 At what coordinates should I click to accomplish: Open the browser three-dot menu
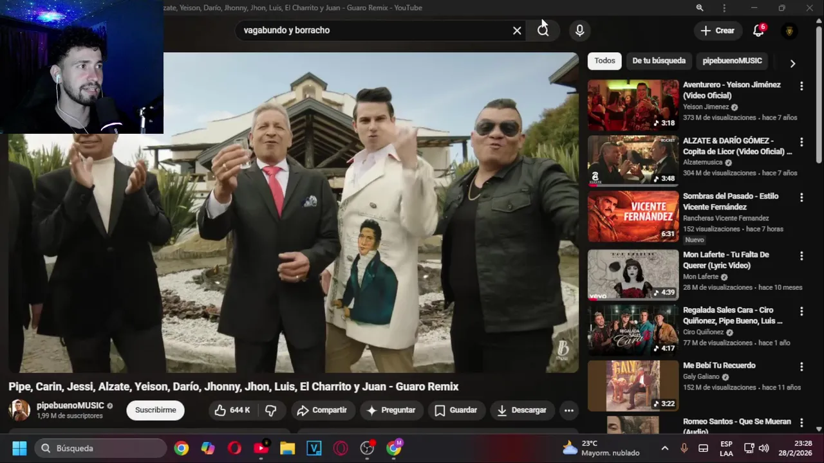click(724, 8)
